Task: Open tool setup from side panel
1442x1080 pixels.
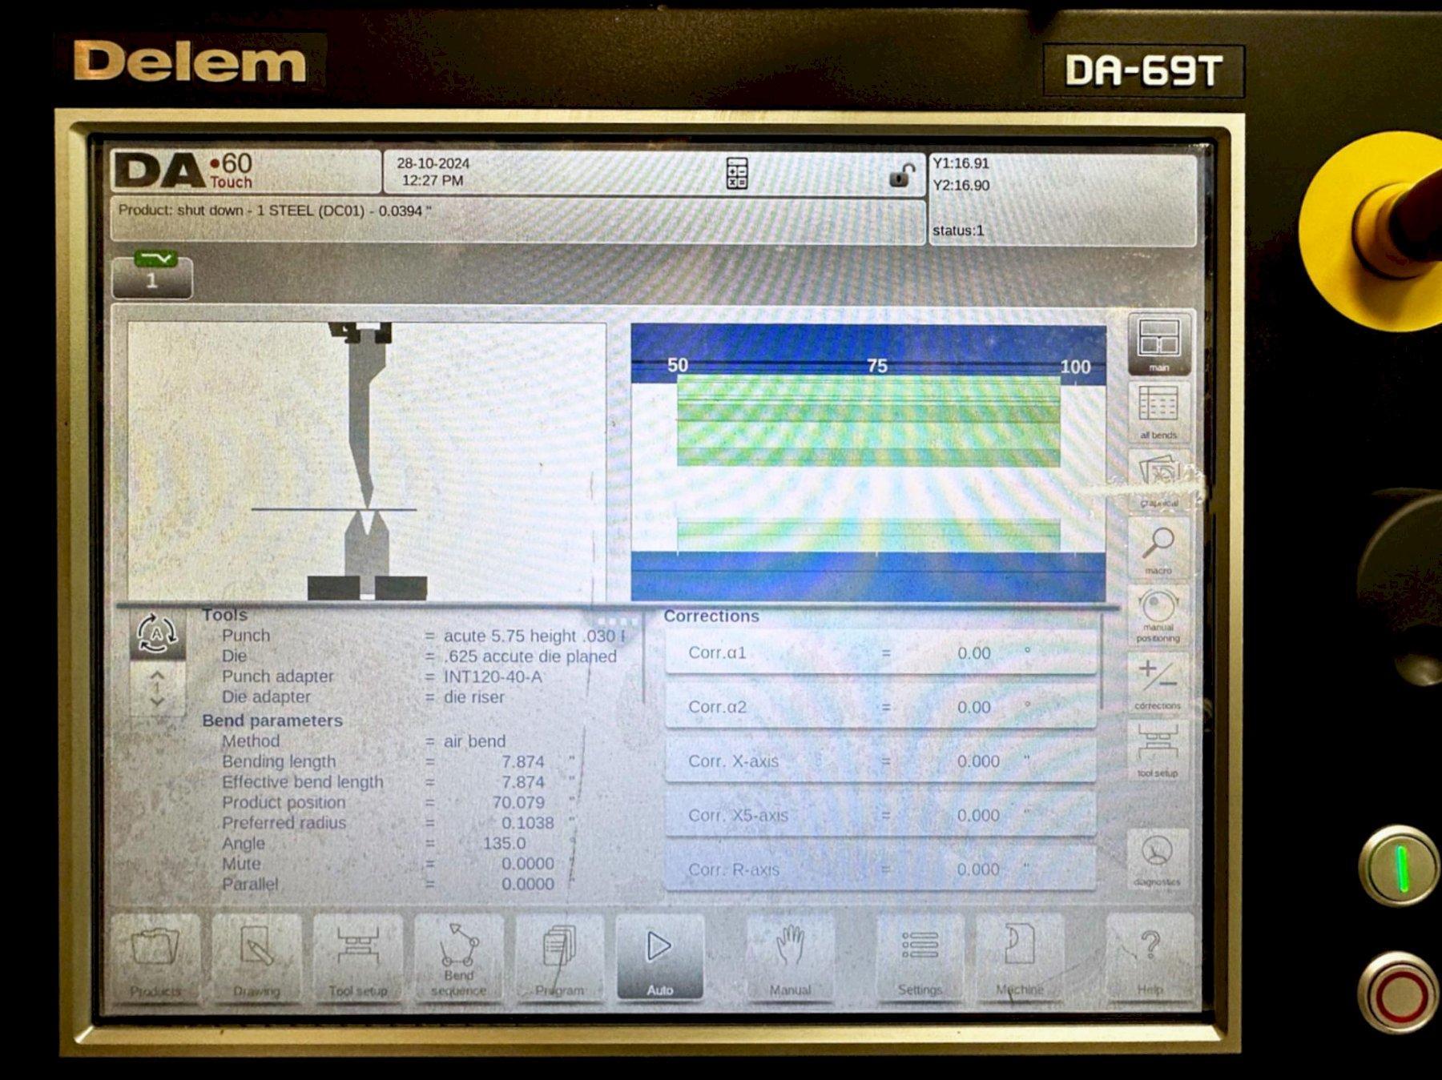Action: point(1158,751)
